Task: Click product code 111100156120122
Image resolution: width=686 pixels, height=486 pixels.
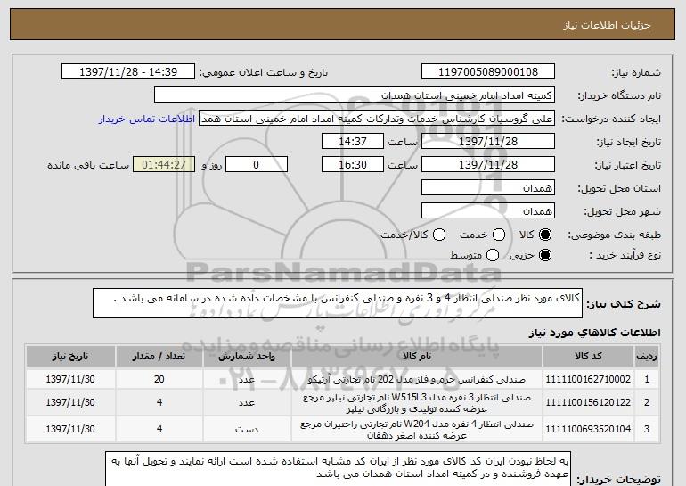Action: coord(588,402)
